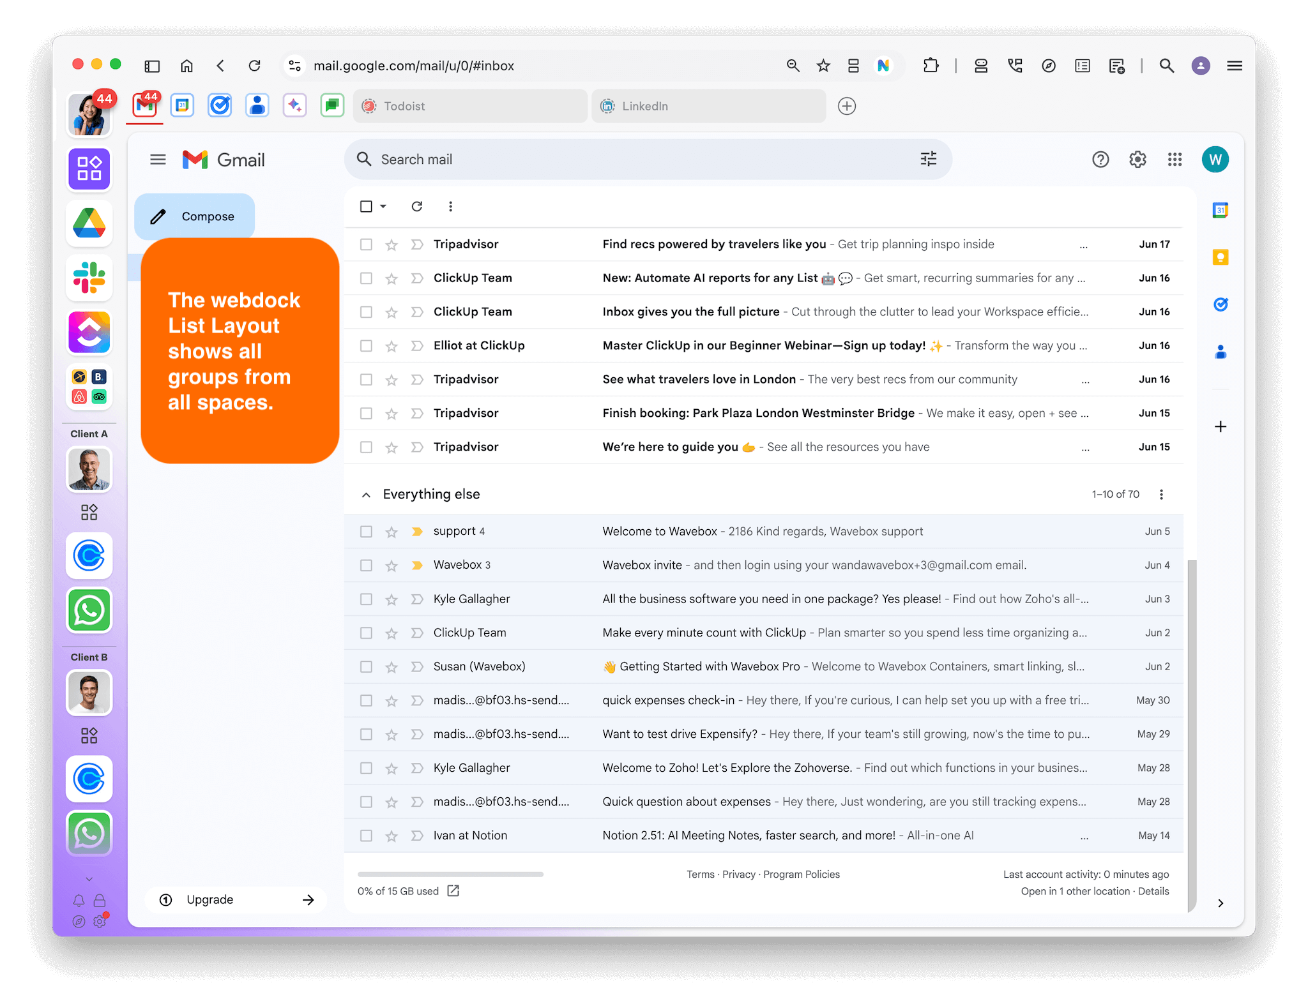The width and height of the screenshot is (1308, 1006).
Task: Hide the side panel chevron
Action: tap(1221, 903)
